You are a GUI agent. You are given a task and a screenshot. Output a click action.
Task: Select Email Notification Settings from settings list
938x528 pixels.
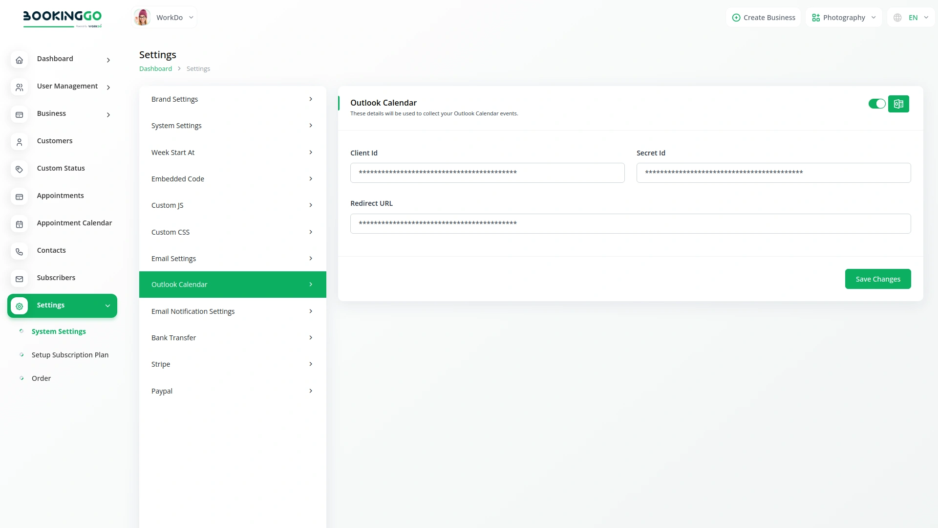tap(233, 311)
